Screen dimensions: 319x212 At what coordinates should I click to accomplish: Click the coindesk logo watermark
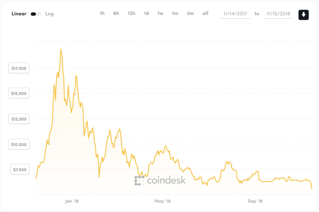point(160,180)
